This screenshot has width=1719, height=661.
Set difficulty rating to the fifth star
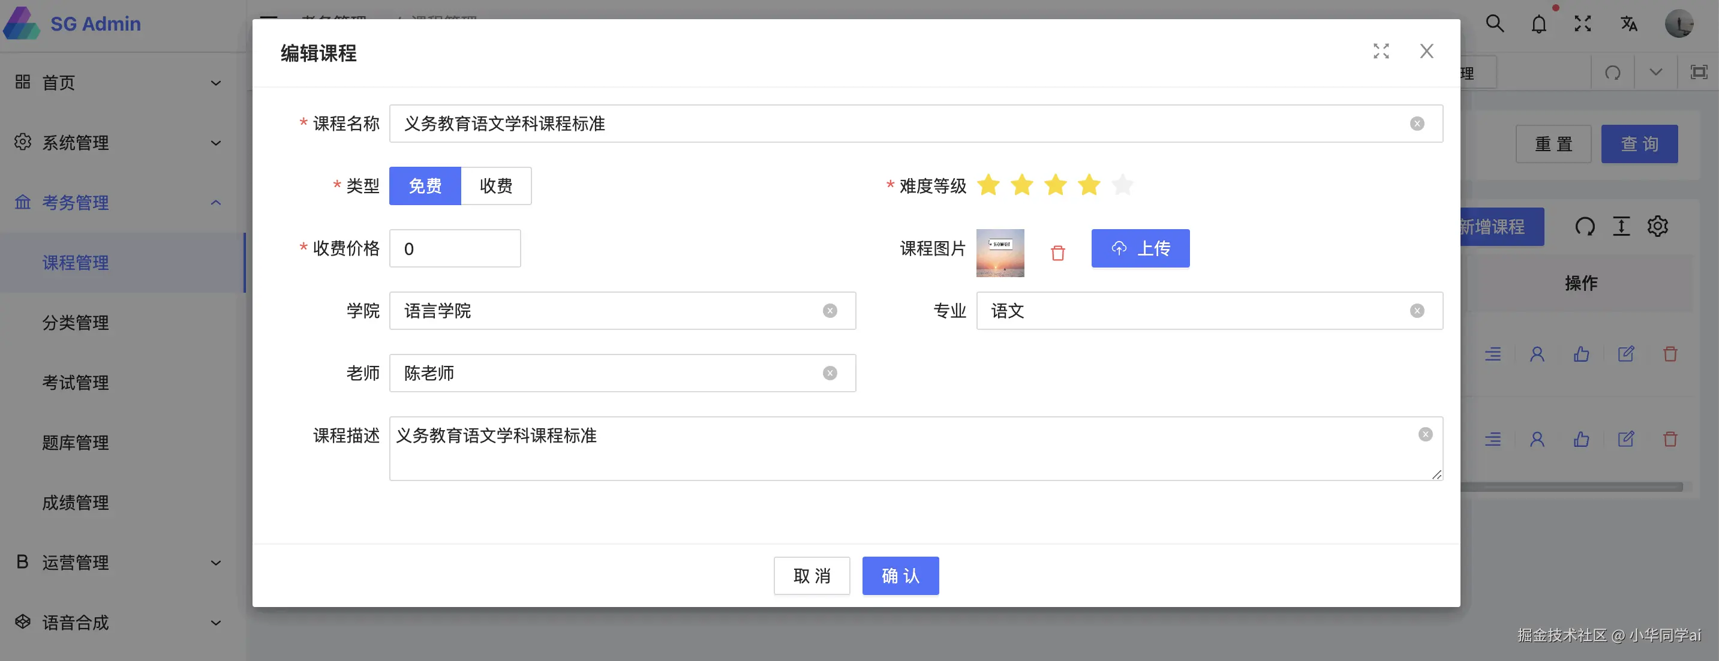click(x=1122, y=185)
